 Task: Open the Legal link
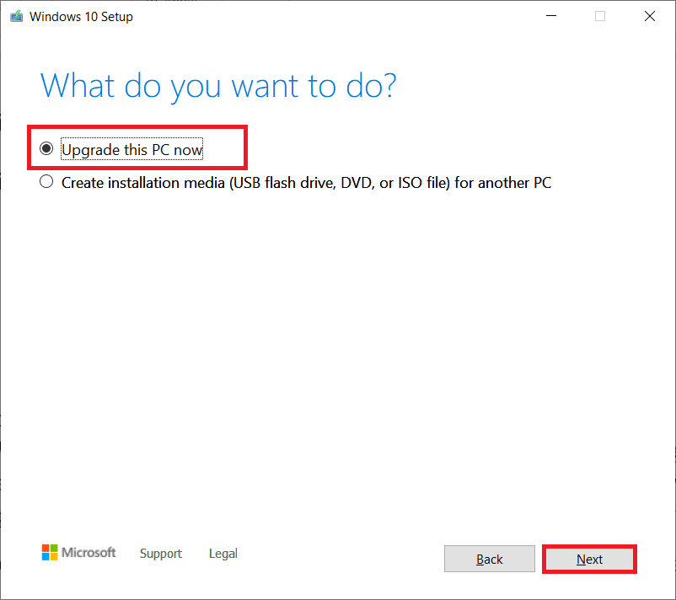tap(223, 554)
